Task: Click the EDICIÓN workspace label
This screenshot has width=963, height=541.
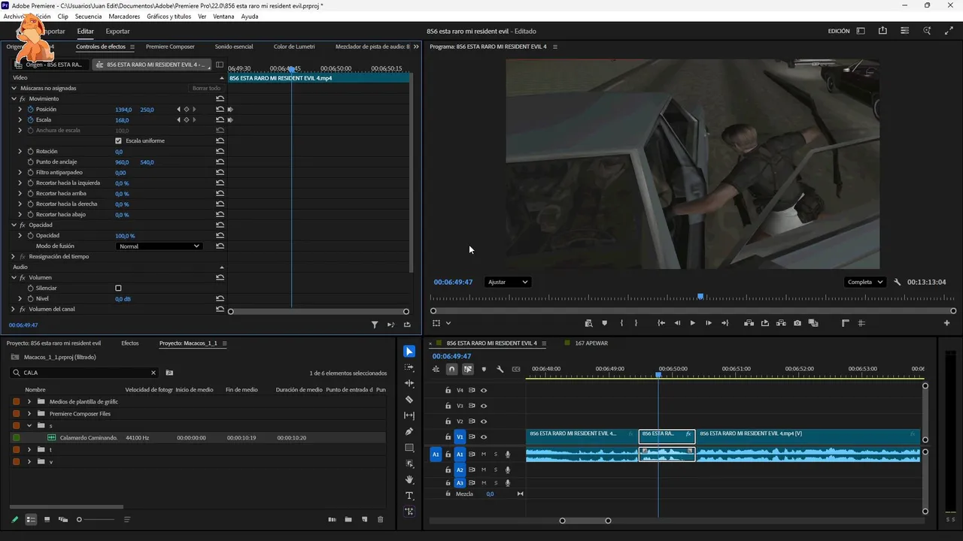Action: pos(839,32)
